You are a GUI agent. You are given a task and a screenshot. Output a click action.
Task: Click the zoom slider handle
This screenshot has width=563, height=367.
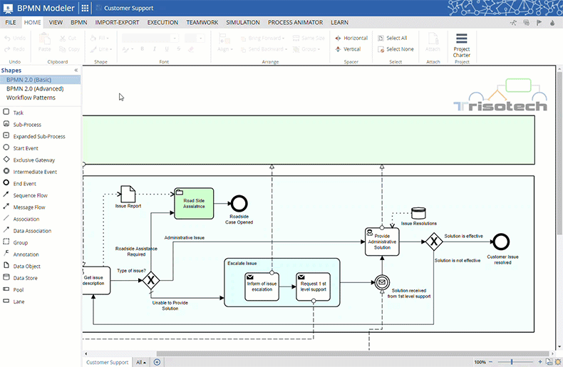coord(512,362)
